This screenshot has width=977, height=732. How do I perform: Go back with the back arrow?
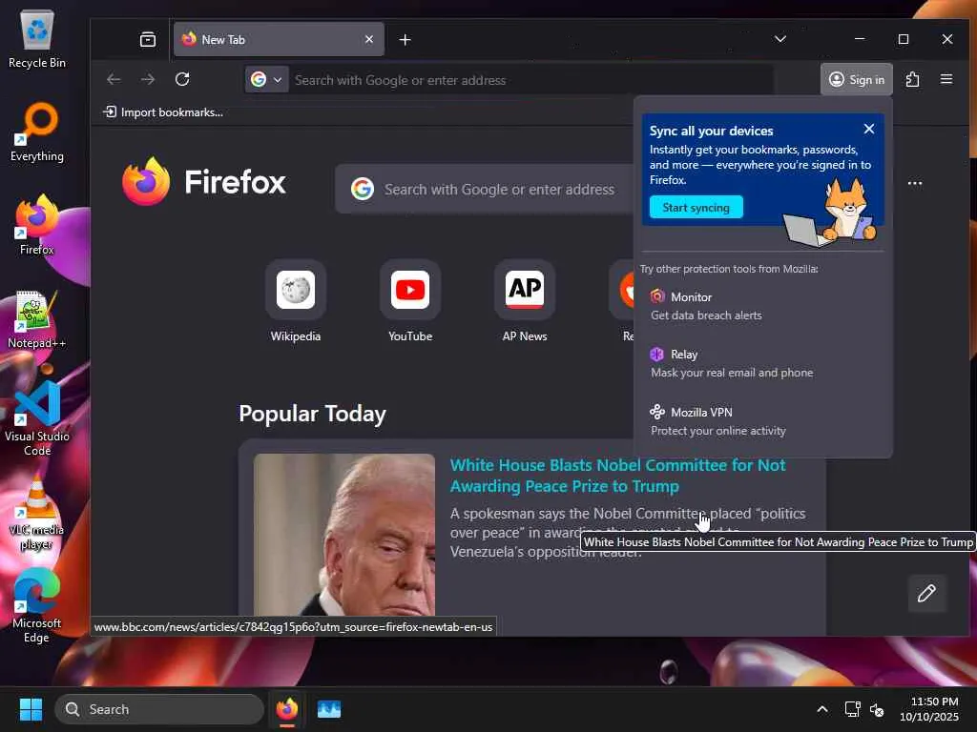(x=114, y=80)
